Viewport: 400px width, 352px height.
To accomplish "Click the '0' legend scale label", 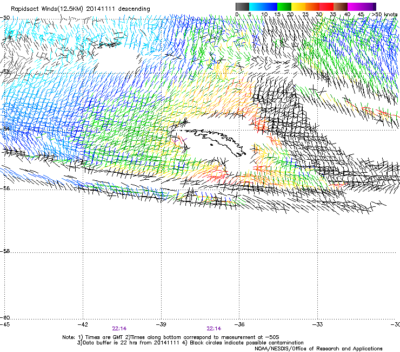I will click(x=237, y=14).
